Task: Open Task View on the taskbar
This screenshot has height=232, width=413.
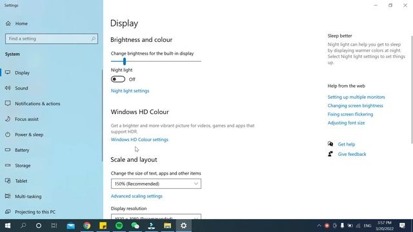Action: 54,226
